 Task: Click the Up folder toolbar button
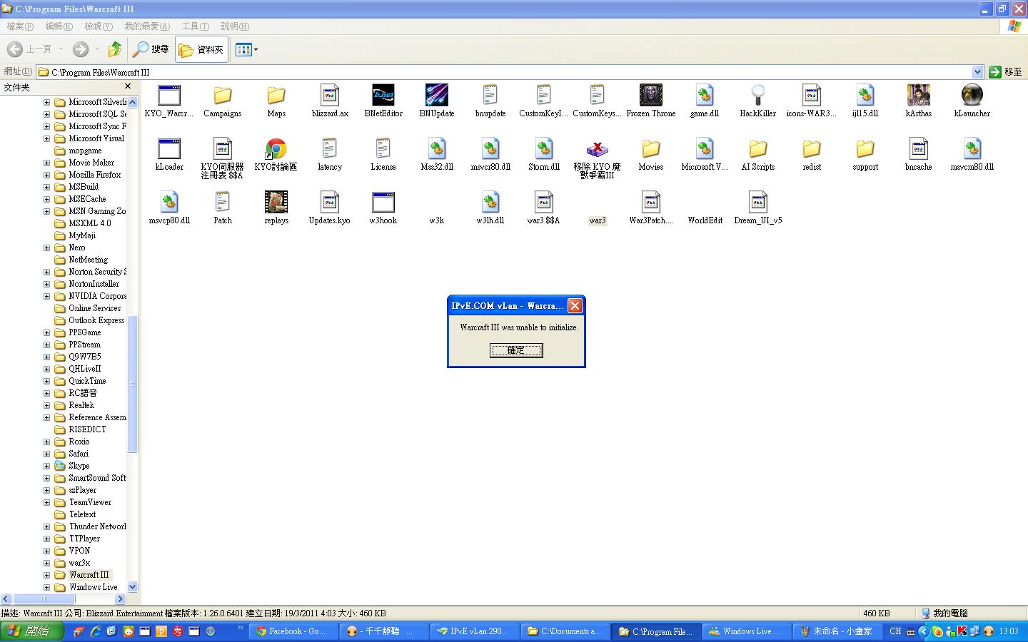point(114,49)
